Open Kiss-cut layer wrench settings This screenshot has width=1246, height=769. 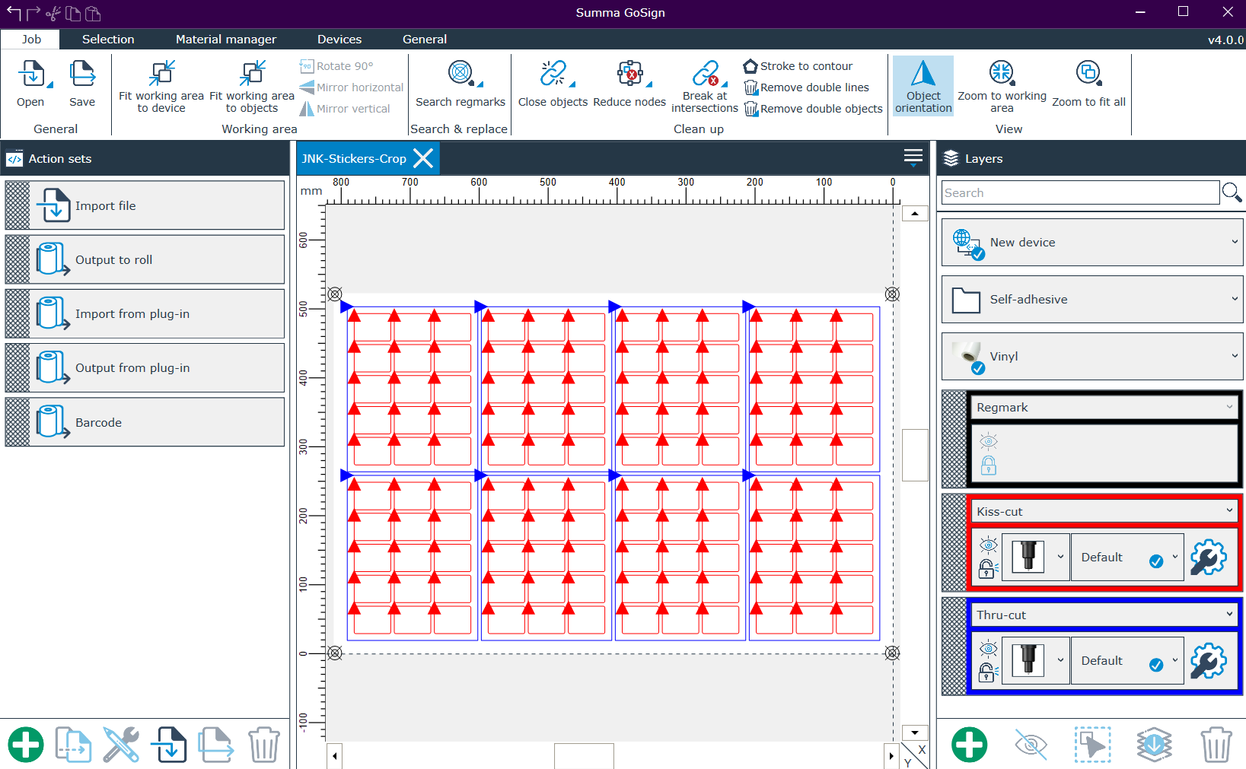1207,558
